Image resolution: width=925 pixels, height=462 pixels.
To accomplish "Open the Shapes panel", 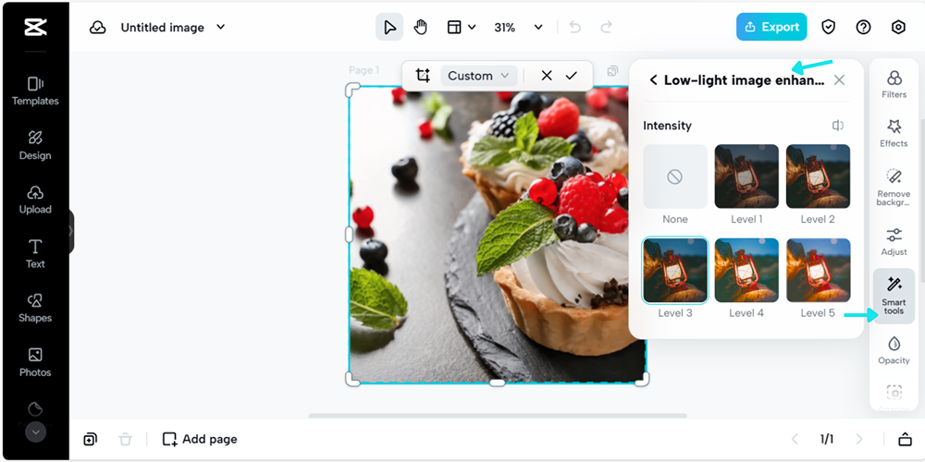I will (x=35, y=309).
